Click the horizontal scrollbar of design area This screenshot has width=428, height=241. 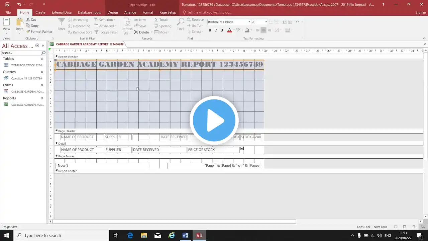174,221
